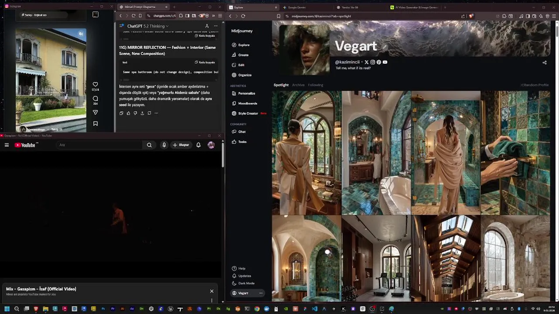559x314 pixels.
Task: Open YouTube notifications bell
Action: [x=198, y=145]
